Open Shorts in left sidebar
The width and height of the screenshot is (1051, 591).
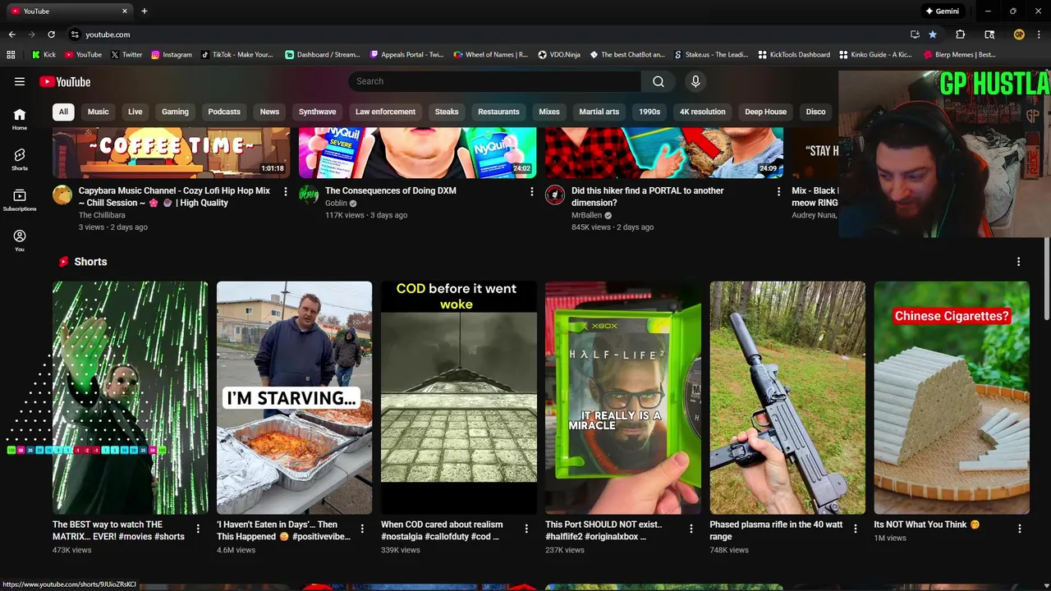(20, 159)
